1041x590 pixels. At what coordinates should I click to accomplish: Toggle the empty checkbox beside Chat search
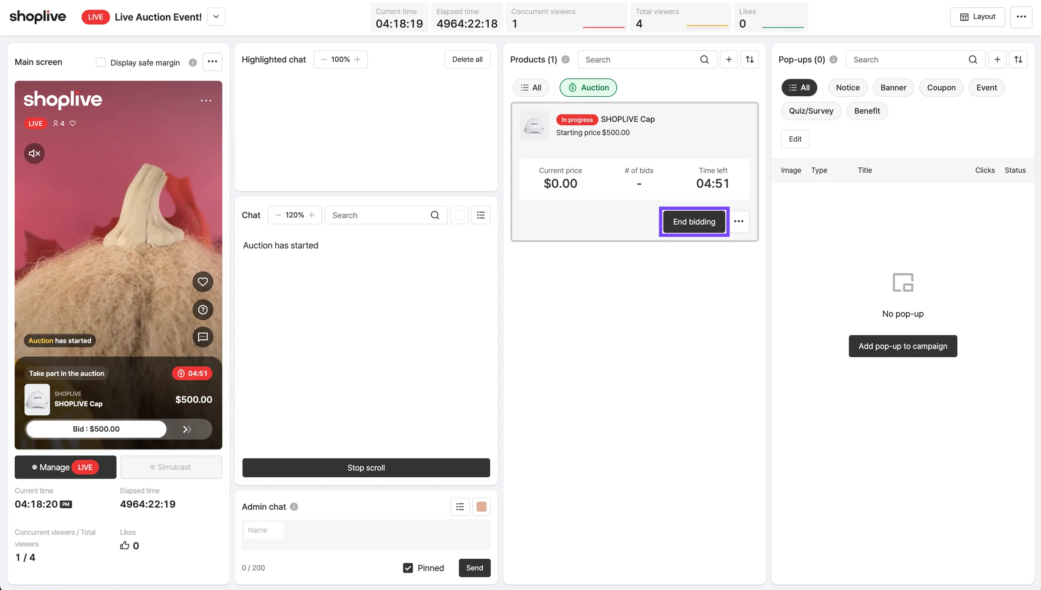(459, 215)
